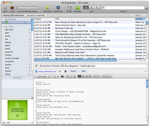This screenshot has width=149, height=126.
Task: Insert a numbered list
Action: click(98, 77)
